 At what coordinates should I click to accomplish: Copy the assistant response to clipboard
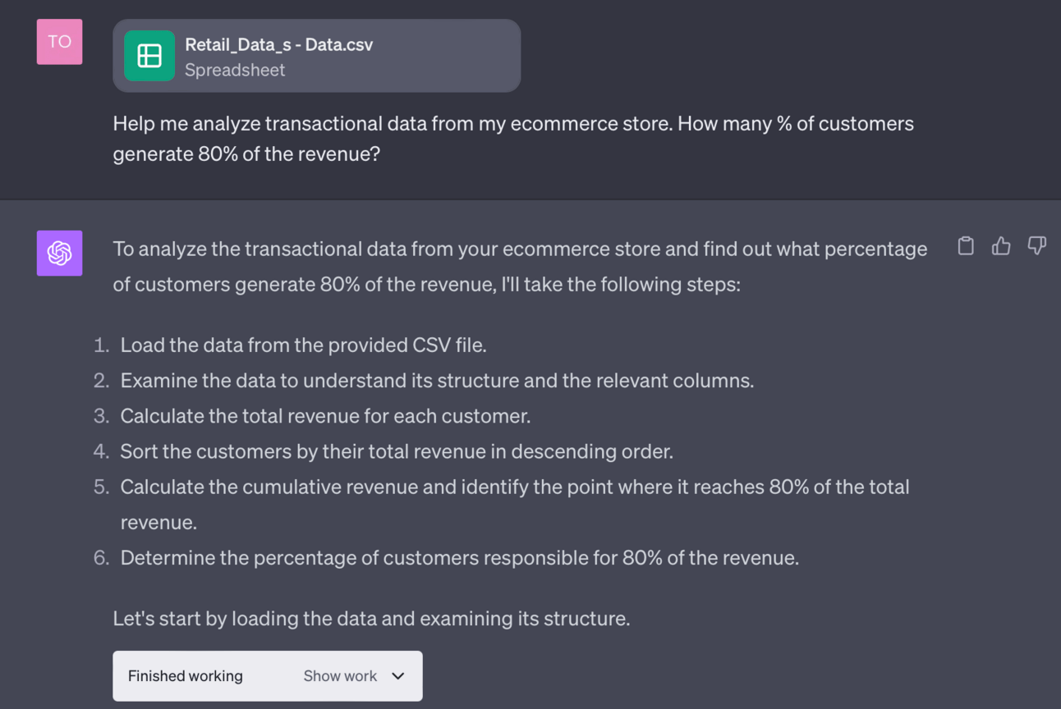tap(966, 245)
